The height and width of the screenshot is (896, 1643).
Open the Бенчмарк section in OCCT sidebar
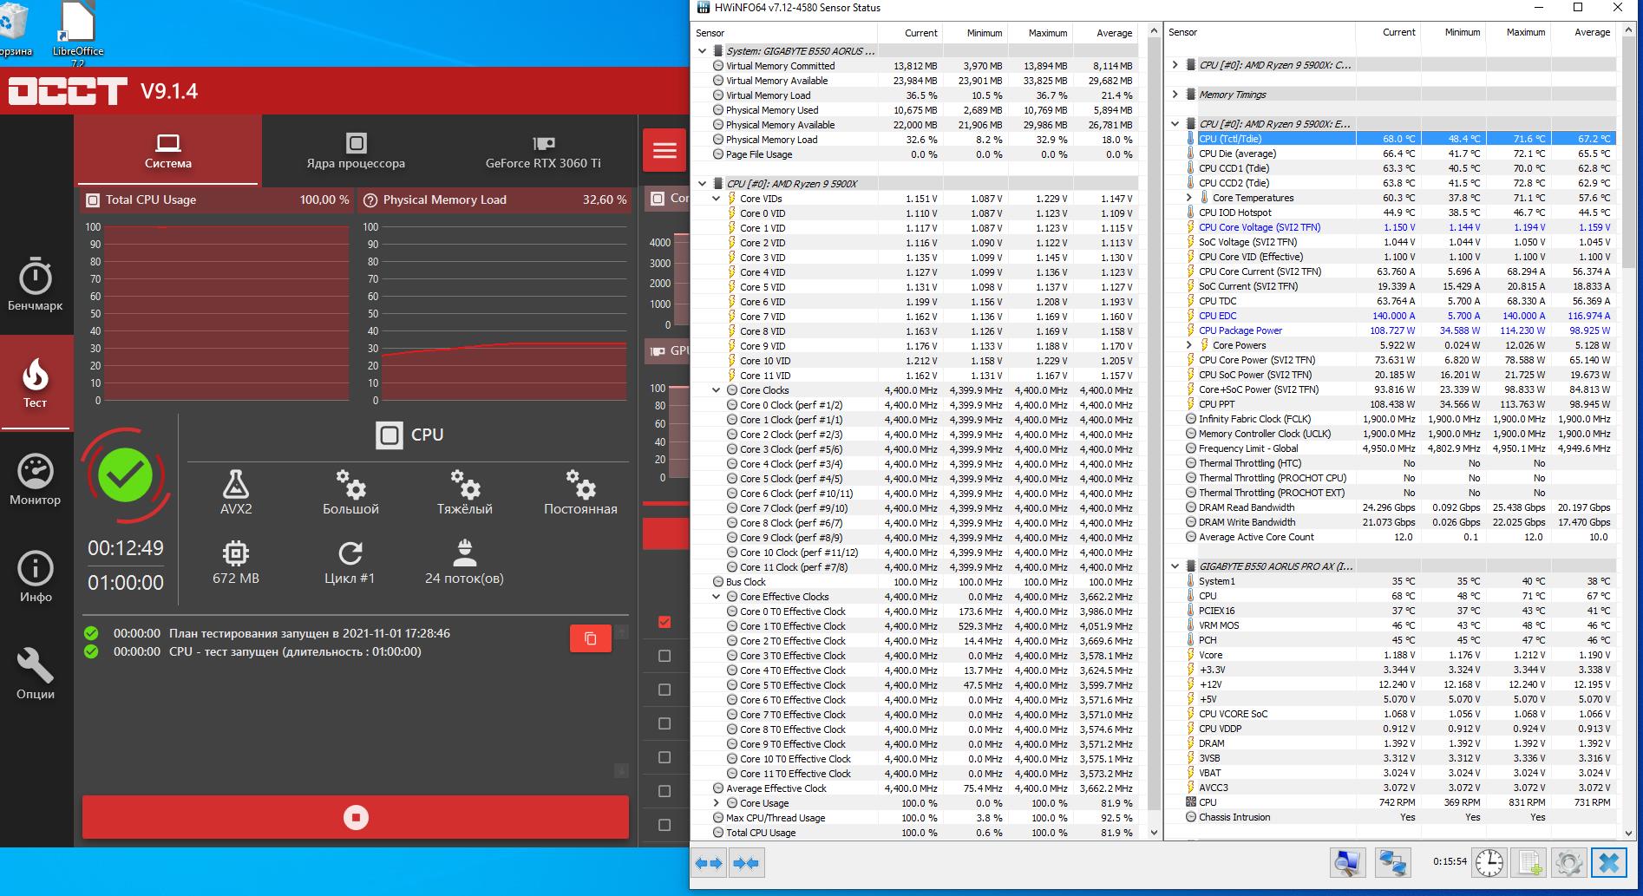(36, 284)
